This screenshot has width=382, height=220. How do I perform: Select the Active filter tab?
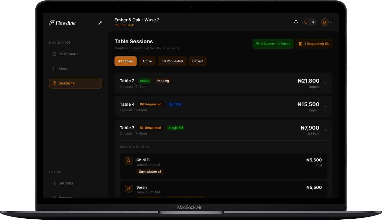147,61
